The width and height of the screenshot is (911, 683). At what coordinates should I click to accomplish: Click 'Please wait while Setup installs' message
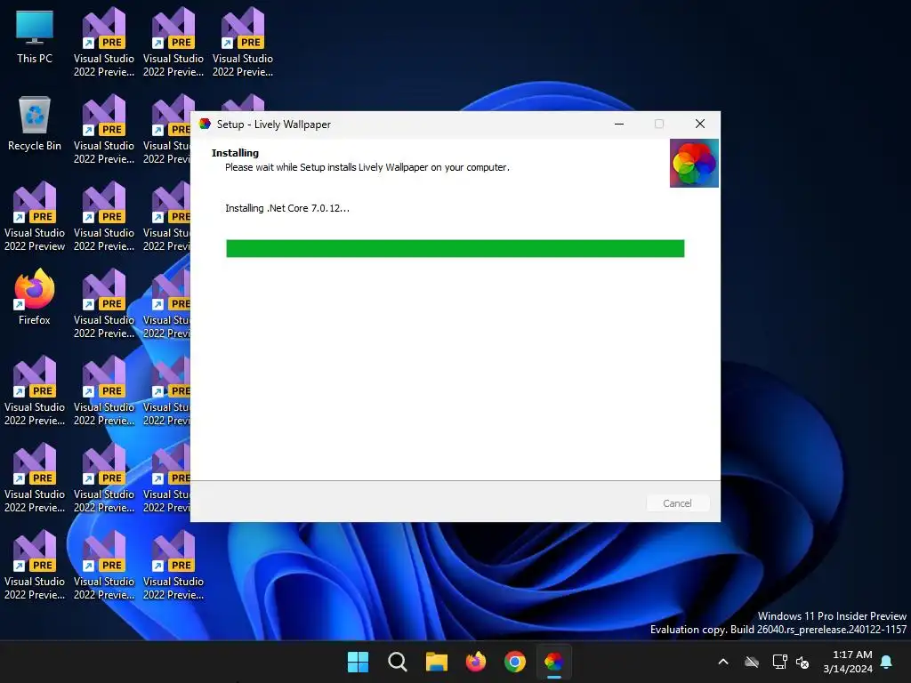click(x=367, y=167)
